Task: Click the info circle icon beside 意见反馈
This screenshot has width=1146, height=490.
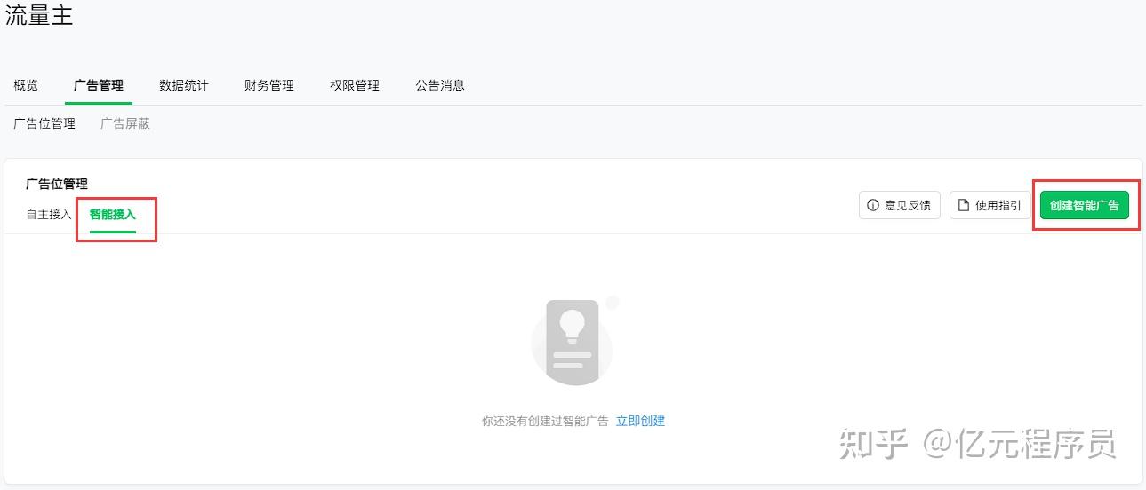Action: 873,205
